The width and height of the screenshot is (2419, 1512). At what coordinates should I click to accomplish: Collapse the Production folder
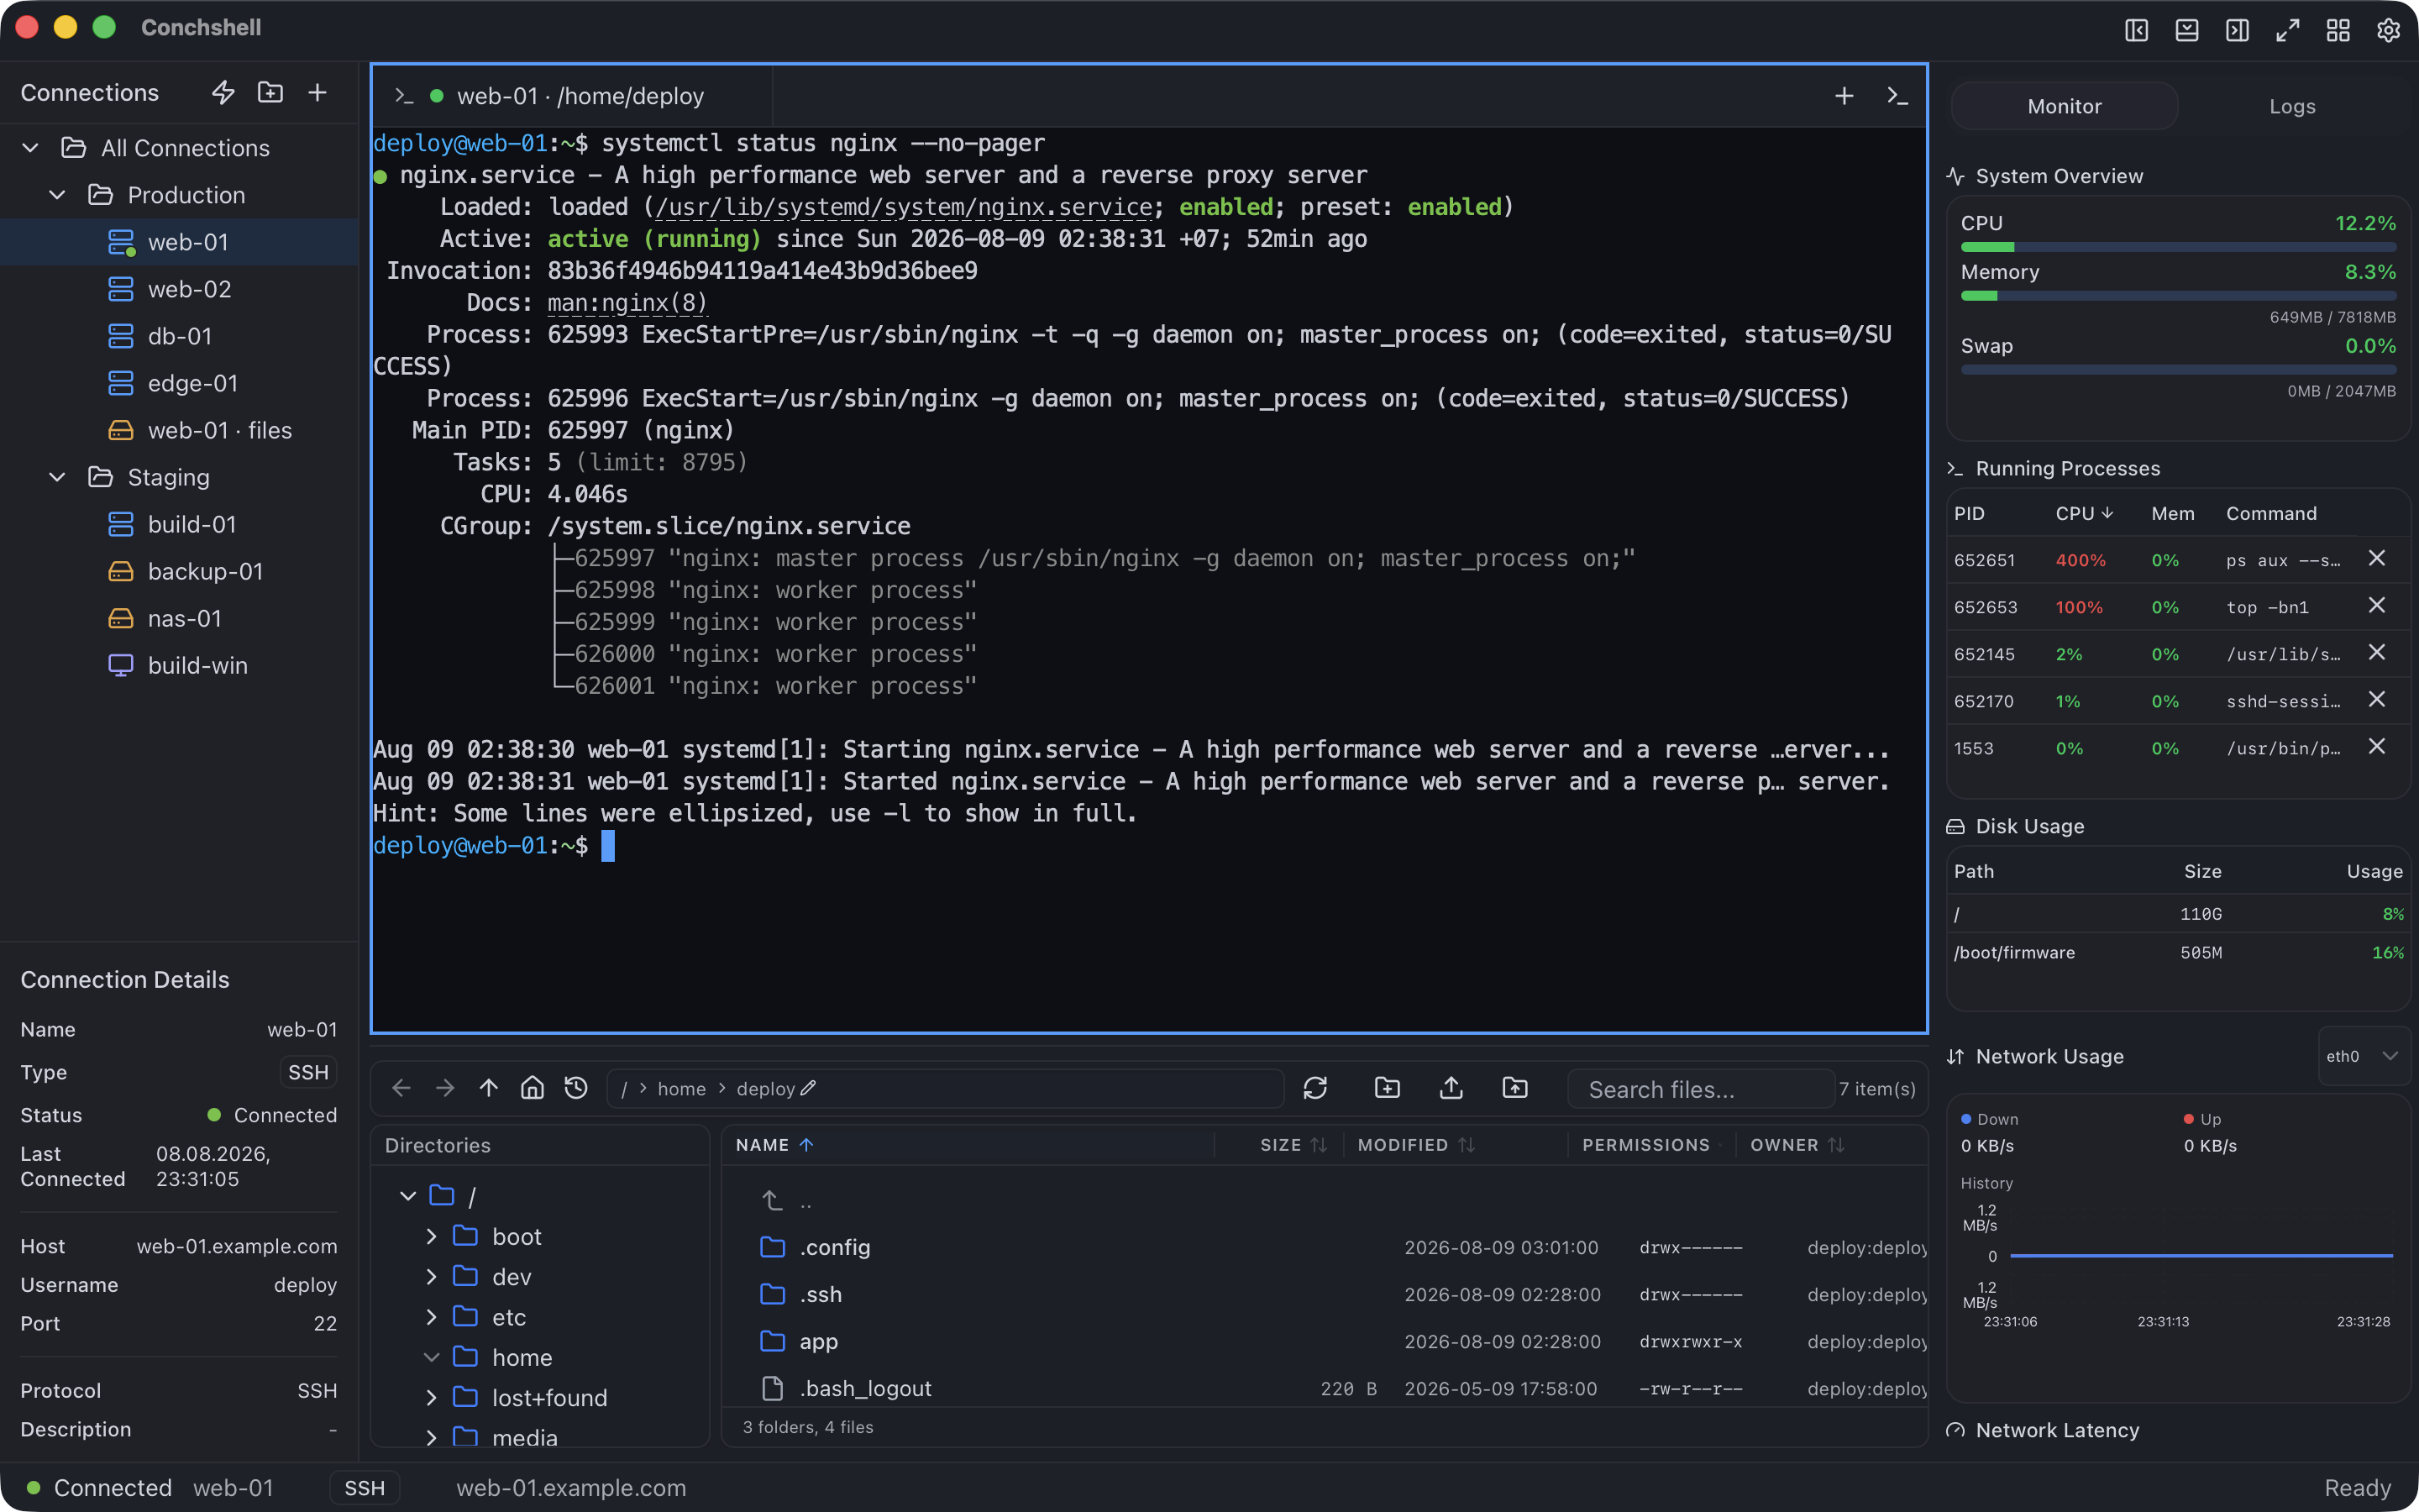point(58,195)
